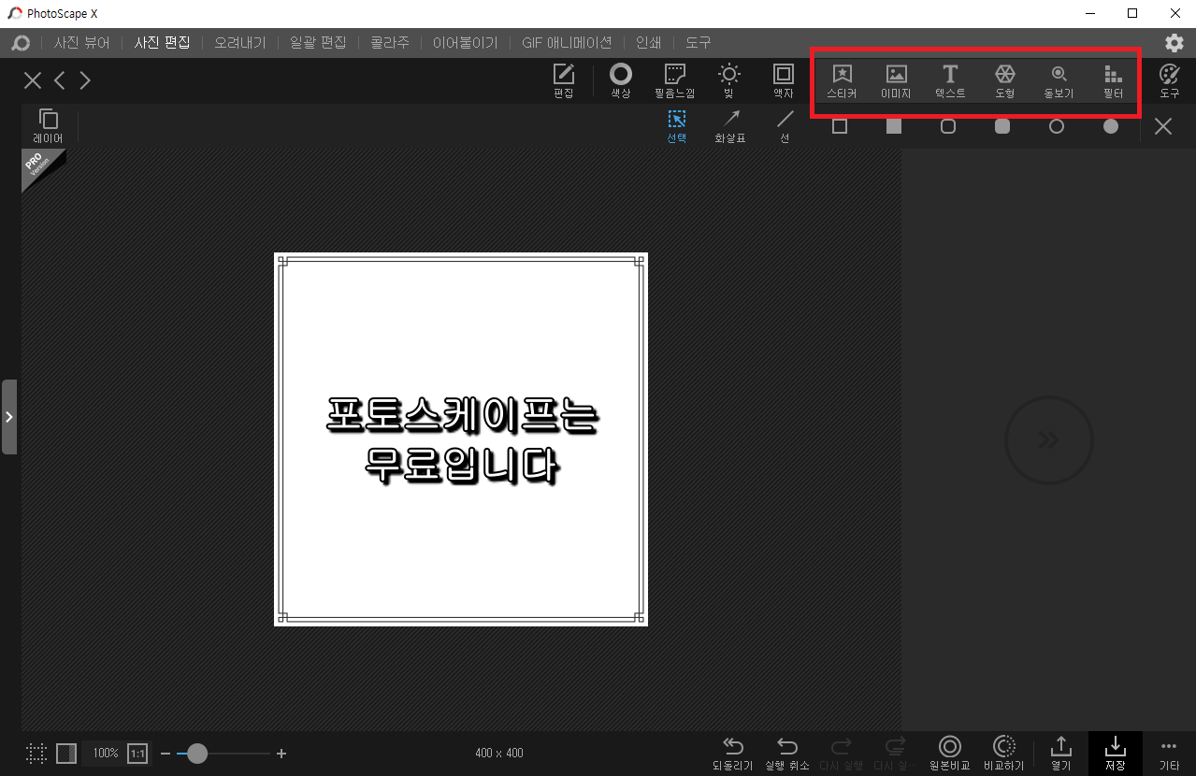Viewport: 1196px width, 776px height.
Task: Click 저장 (Save) button
Action: [1115, 754]
